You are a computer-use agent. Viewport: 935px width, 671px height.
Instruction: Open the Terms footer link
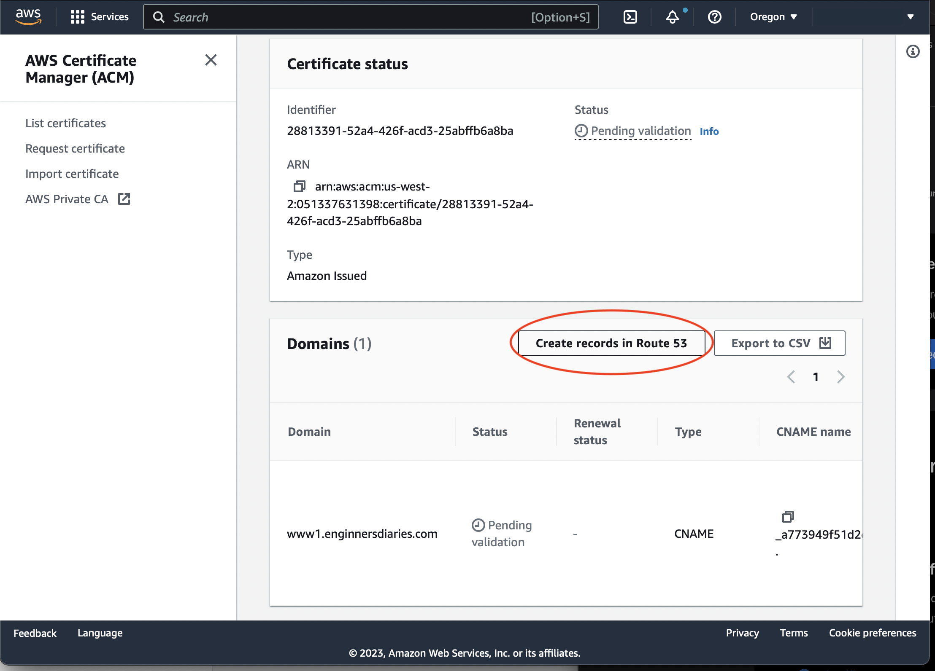click(794, 633)
